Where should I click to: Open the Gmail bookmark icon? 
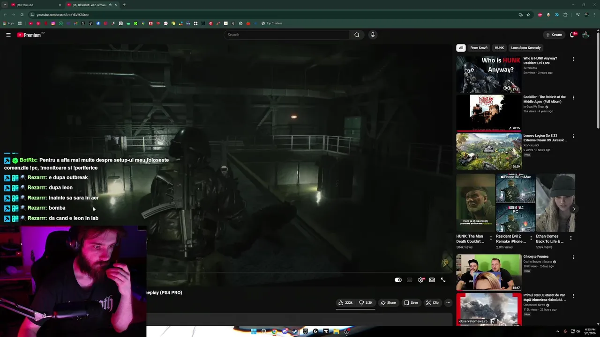[x=75, y=23]
